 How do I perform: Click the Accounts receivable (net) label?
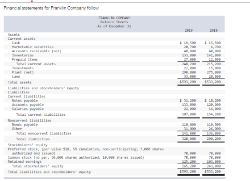click(x=37, y=51)
